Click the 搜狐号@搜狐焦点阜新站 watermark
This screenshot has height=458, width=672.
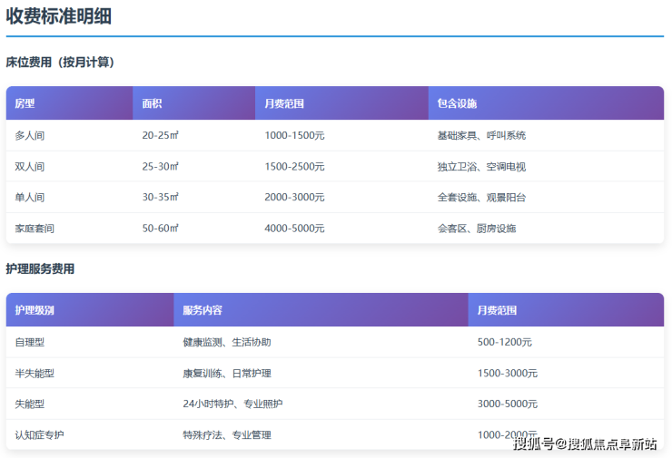click(585, 443)
